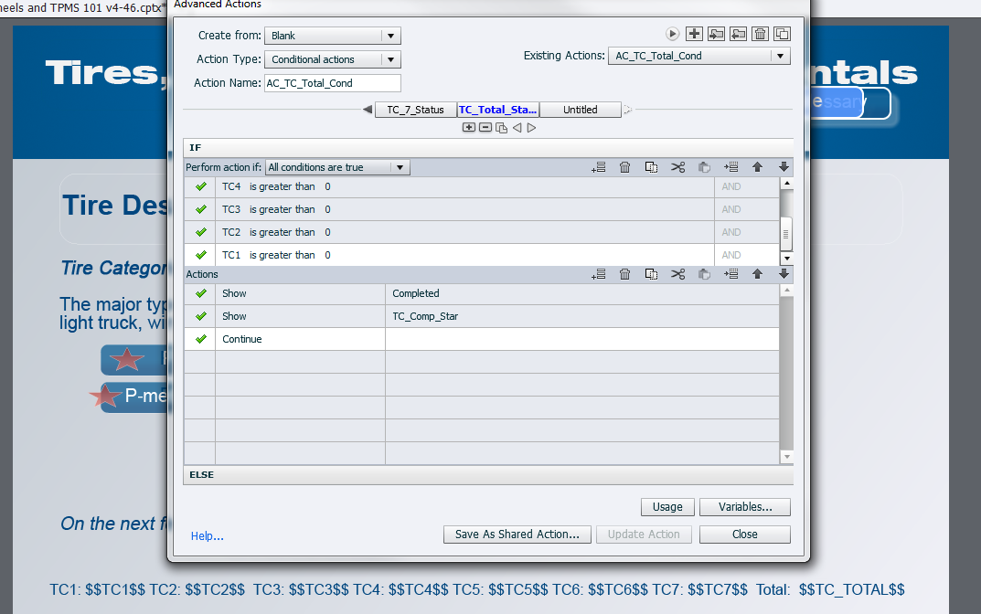The width and height of the screenshot is (981, 614).
Task: Switch to the TC_7_Status decision tab
Action: (415, 110)
